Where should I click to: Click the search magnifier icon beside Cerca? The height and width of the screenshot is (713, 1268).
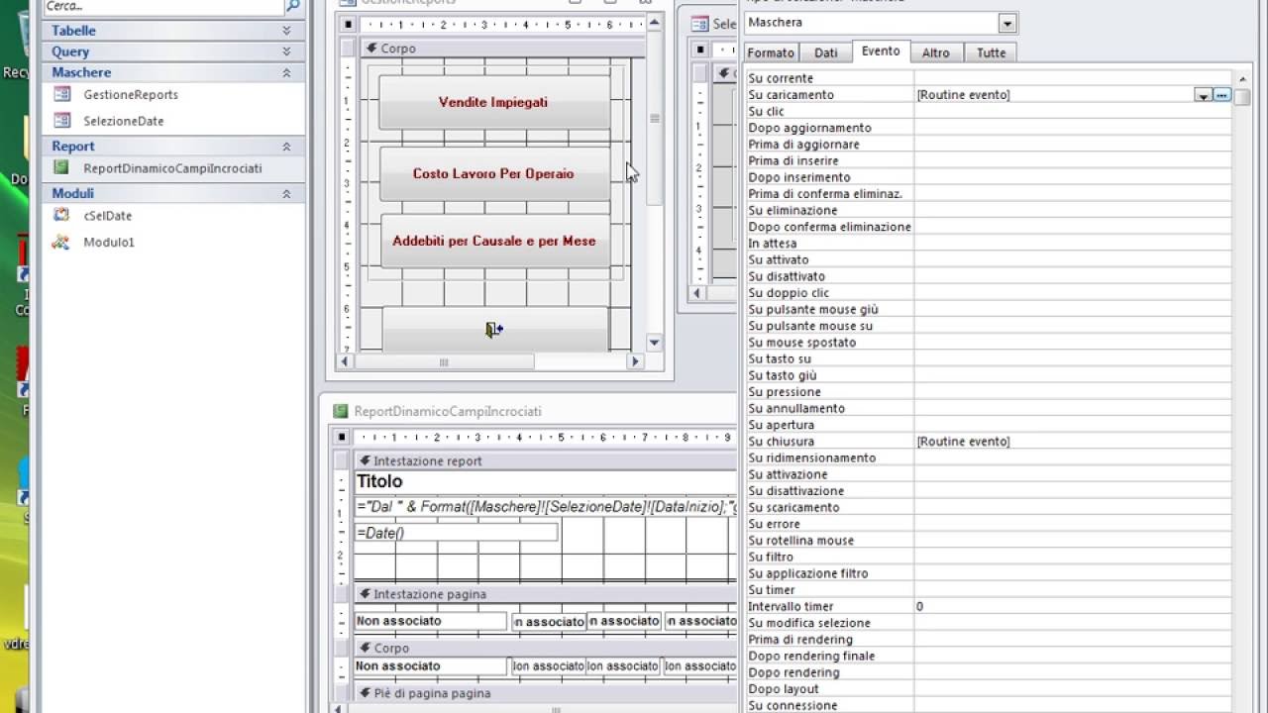(292, 6)
